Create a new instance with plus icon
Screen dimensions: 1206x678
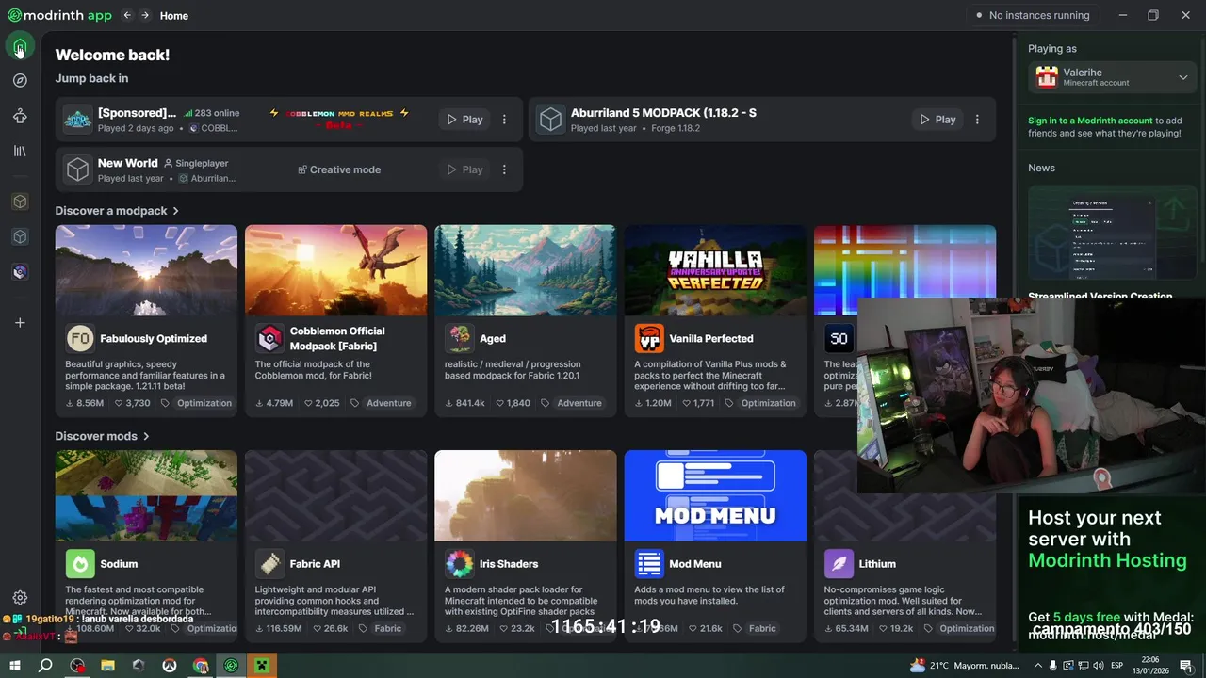[20, 323]
